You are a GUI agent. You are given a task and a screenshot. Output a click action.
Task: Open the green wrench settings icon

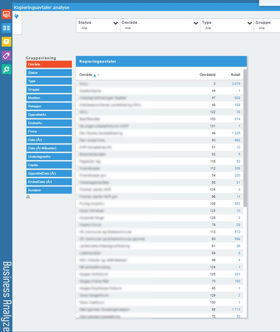tap(6, 69)
